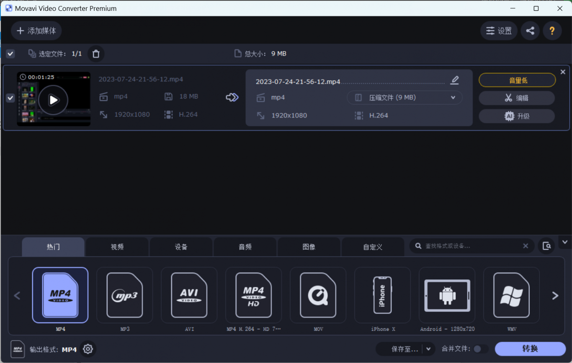Uncheck the 2023-07-24-21-56-12.mp4 file checkbox
572x363 pixels.
coord(10,98)
